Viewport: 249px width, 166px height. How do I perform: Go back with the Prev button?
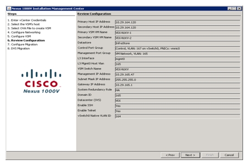coord(170,155)
